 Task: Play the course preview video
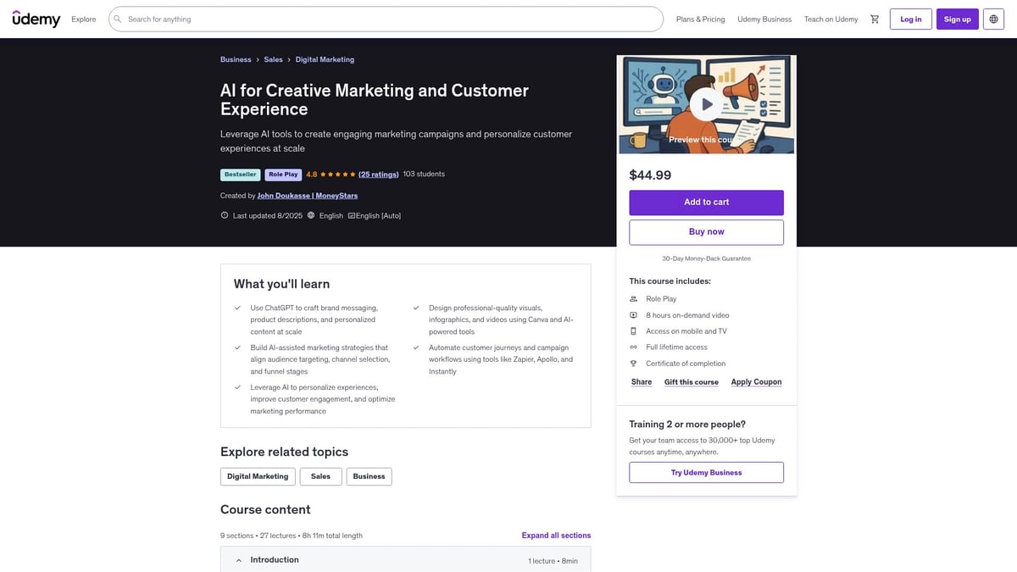point(706,103)
